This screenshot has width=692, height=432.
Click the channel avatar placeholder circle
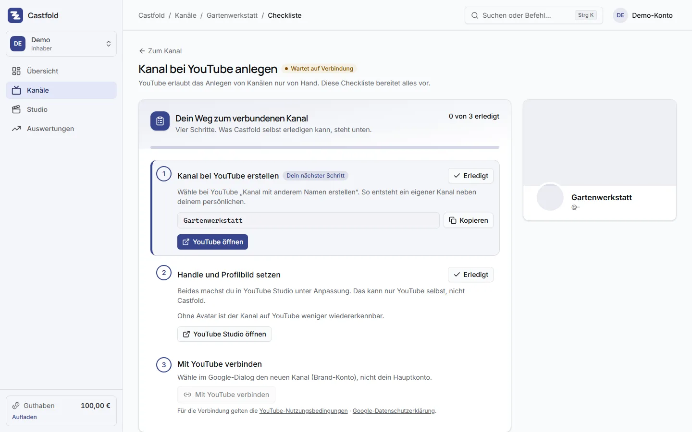pos(550,197)
